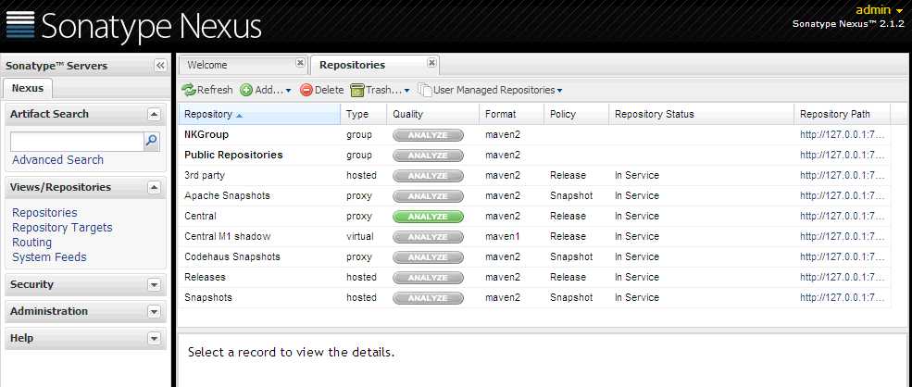Open the User Managed Repositories dropdown
The height and width of the screenshot is (387, 912).
(x=491, y=90)
